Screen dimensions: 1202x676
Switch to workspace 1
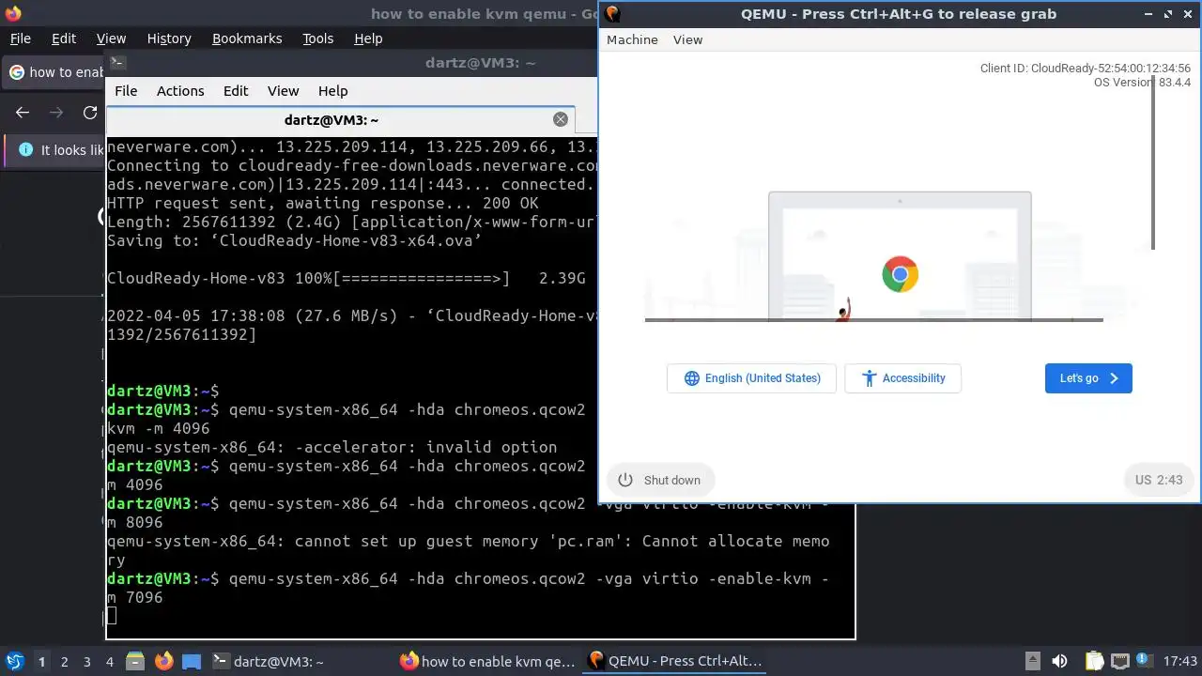pyautogui.click(x=41, y=662)
